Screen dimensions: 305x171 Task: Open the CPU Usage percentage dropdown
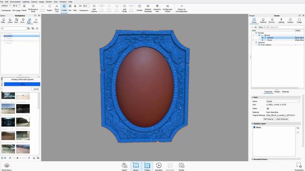tap(16, 6)
